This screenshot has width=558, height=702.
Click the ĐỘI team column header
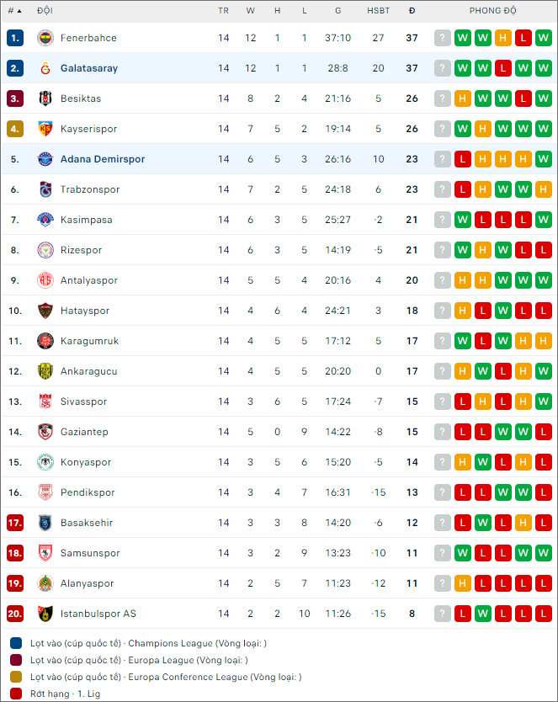pyautogui.click(x=45, y=11)
